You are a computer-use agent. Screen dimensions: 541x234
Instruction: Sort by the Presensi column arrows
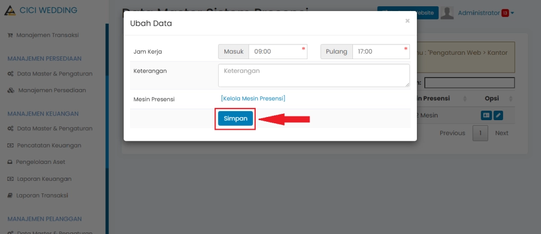pyautogui.click(x=465, y=99)
